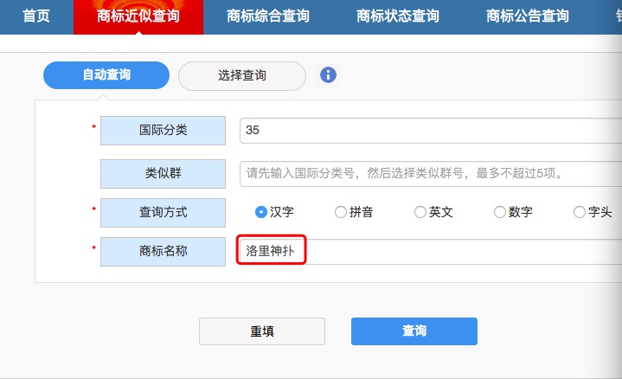Switch to 商标近似查询 tab
The height and width of the screenshot is (379, 622).
[138, 16]
